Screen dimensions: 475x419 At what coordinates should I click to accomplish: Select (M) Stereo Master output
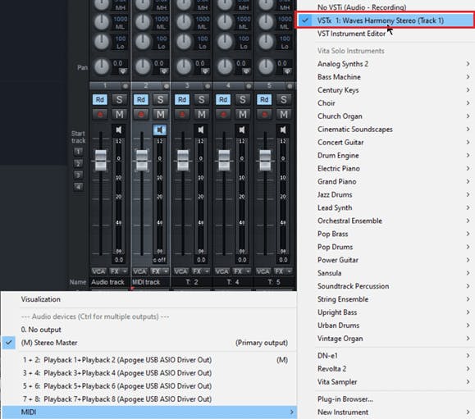click(x=148, y=343)
